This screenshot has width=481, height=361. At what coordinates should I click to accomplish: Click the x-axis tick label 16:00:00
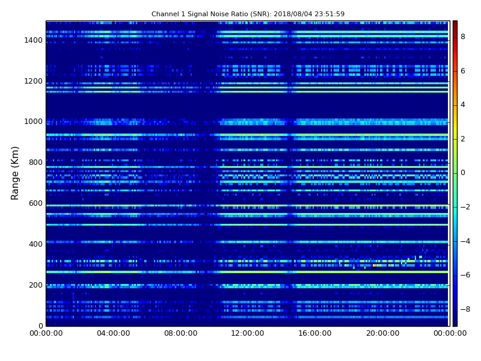coord(315,333)
